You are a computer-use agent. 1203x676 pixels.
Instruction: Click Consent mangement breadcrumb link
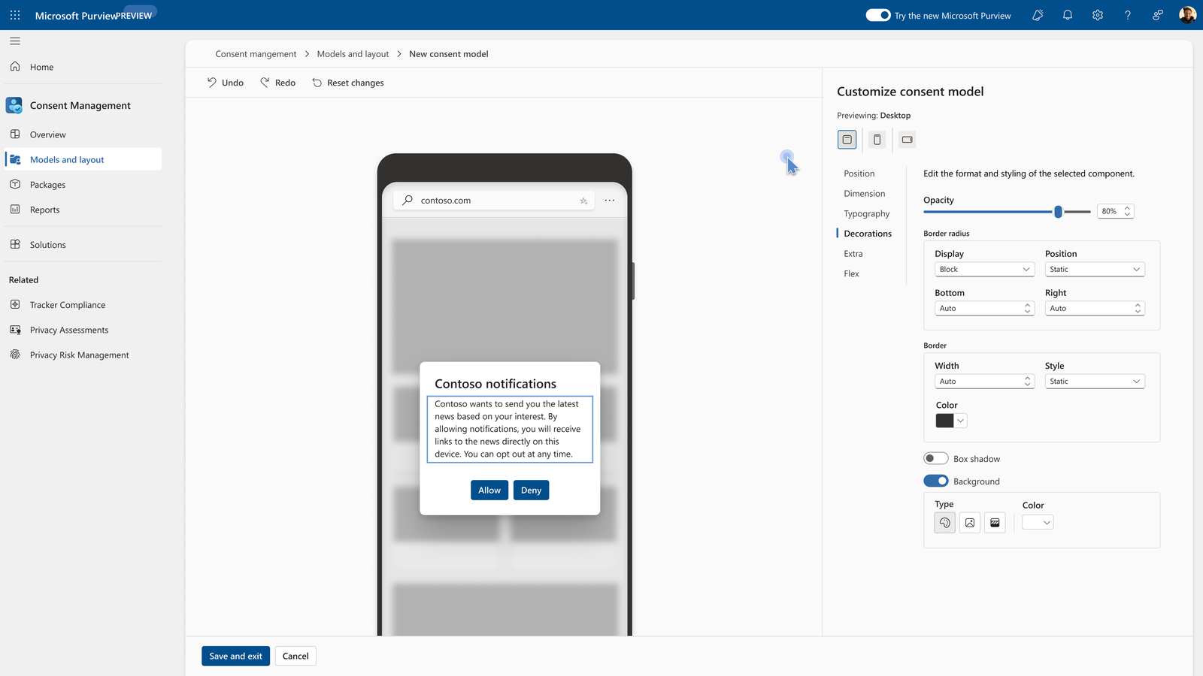pyautogui.click(x=256, y=54)
